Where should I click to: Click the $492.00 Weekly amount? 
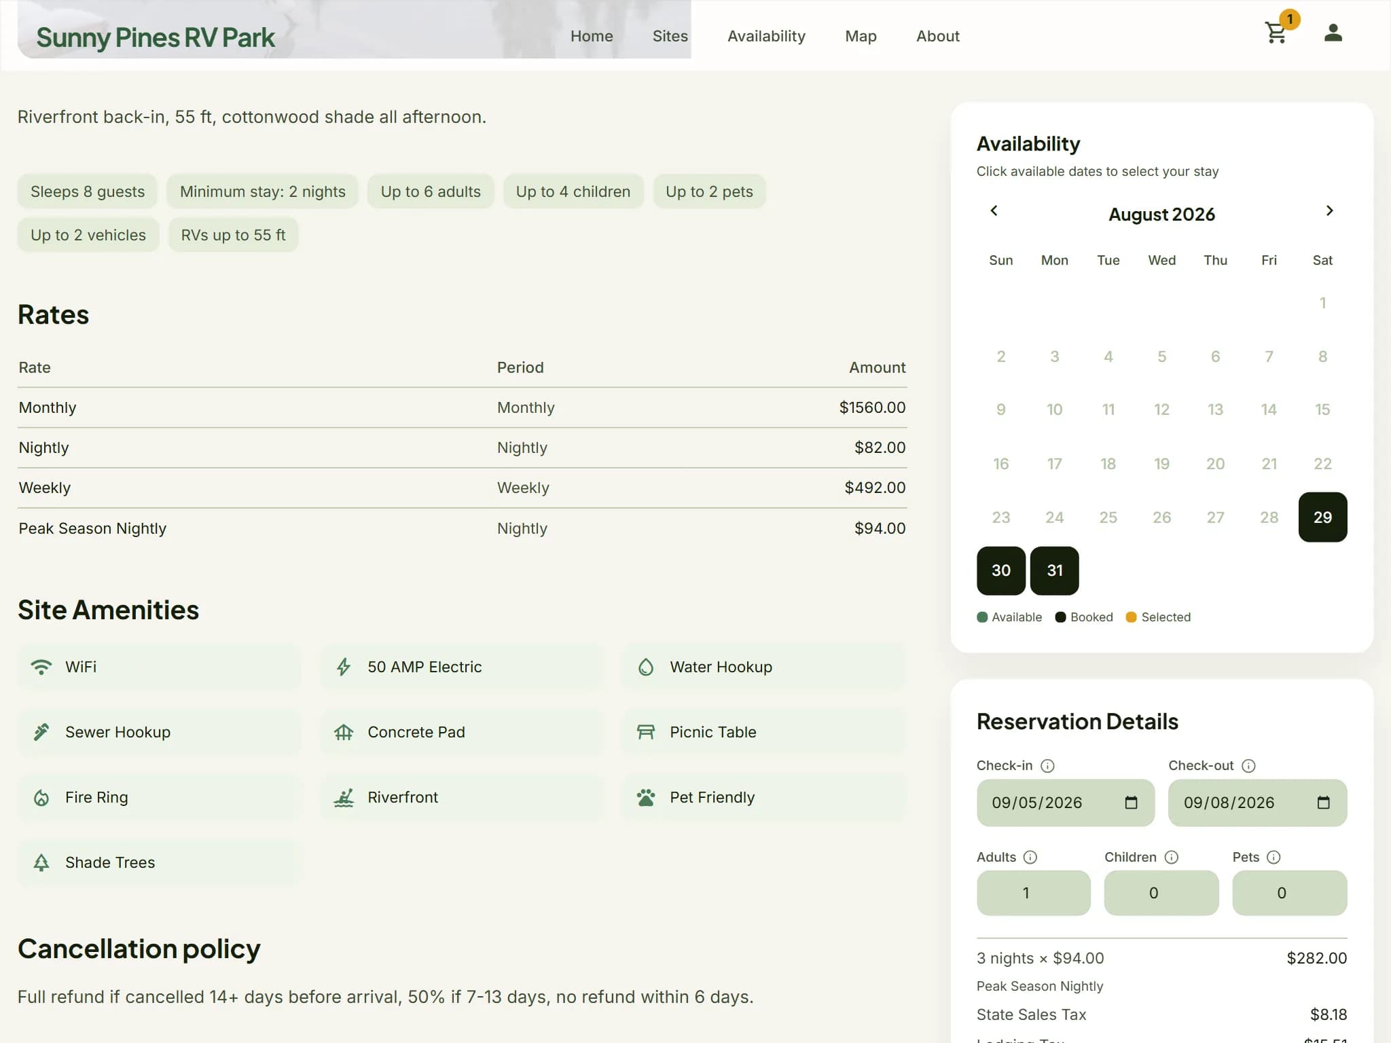coord(875,488)
